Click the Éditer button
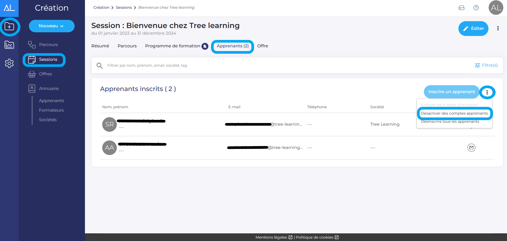This screenshot has width=507, height=241. (x=473, y=29)
